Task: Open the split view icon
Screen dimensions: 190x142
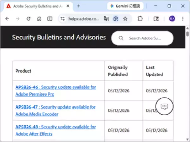Action: click(x=50, y=19)
